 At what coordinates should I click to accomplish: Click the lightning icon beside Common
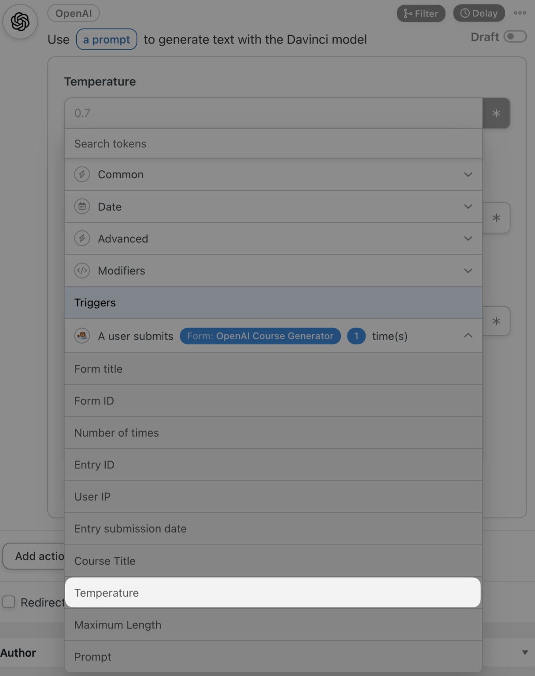pos(82,174)
